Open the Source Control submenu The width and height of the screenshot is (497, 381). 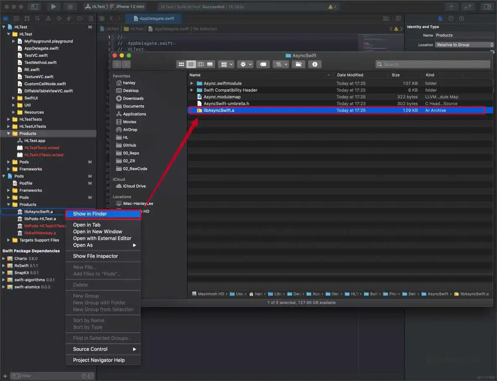click(103, 349)
